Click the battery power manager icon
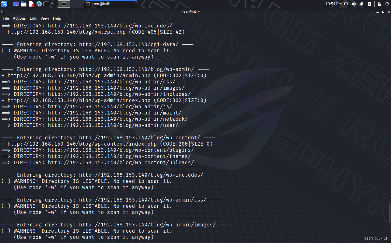This screenshot has width=391, height=243. 369,4
